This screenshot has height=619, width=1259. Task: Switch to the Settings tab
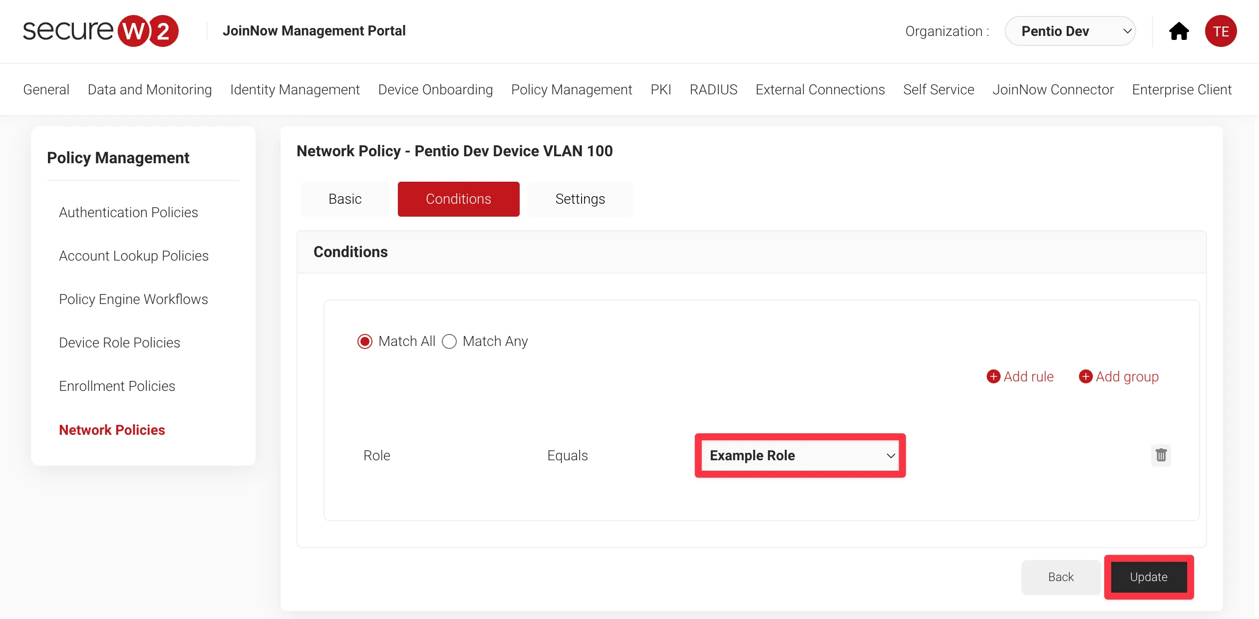click(x=580, y=198)
